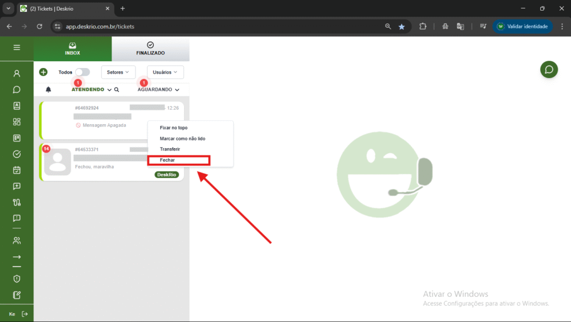Image resolution: width=571 pixels, height=322 pixels.
Task: Open the tab search dropdown arrow
Action: click(8, 8)
